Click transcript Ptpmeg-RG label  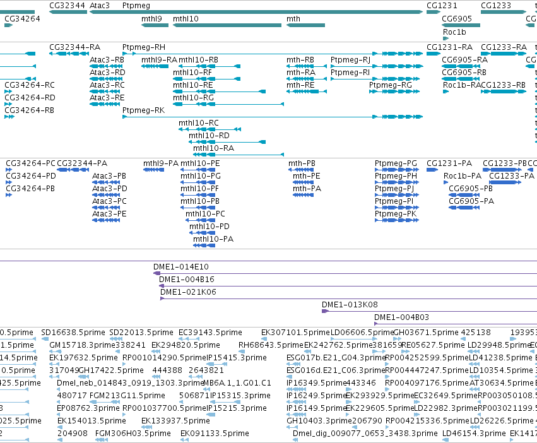pos(391,85)
